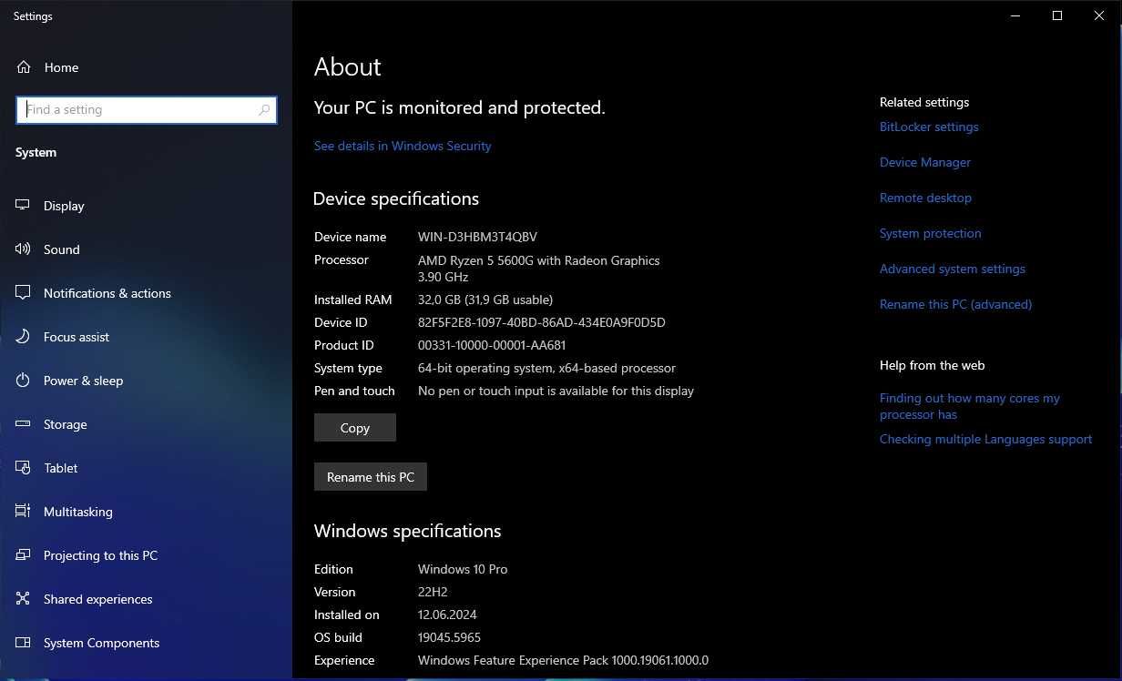1122x681 pixels.
Task: Click the Power & sleep icon
Action: coord(24,381)
